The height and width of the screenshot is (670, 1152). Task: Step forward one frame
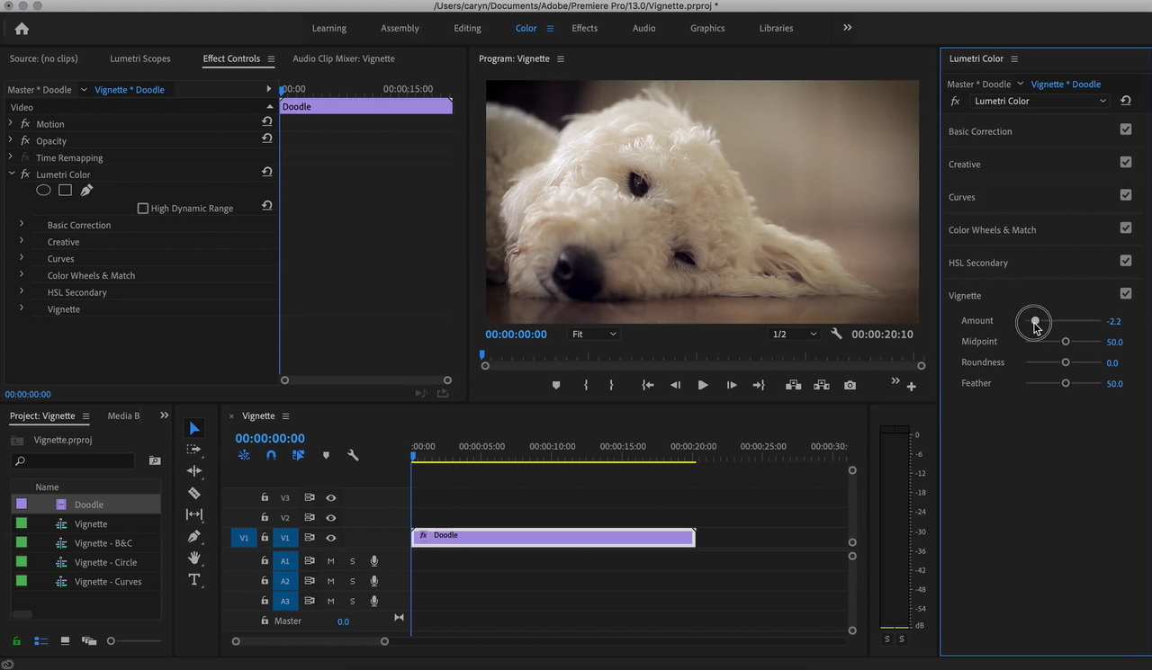click(x=732, y=385)
